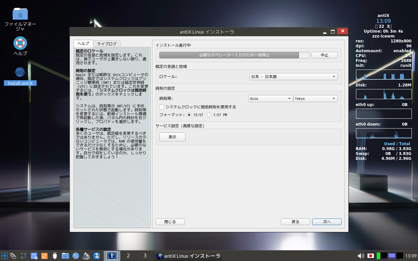Select the 13:57 24-hour format option
Image resolution: width=418 pixels, height=261 pixels.
point(189,115)
